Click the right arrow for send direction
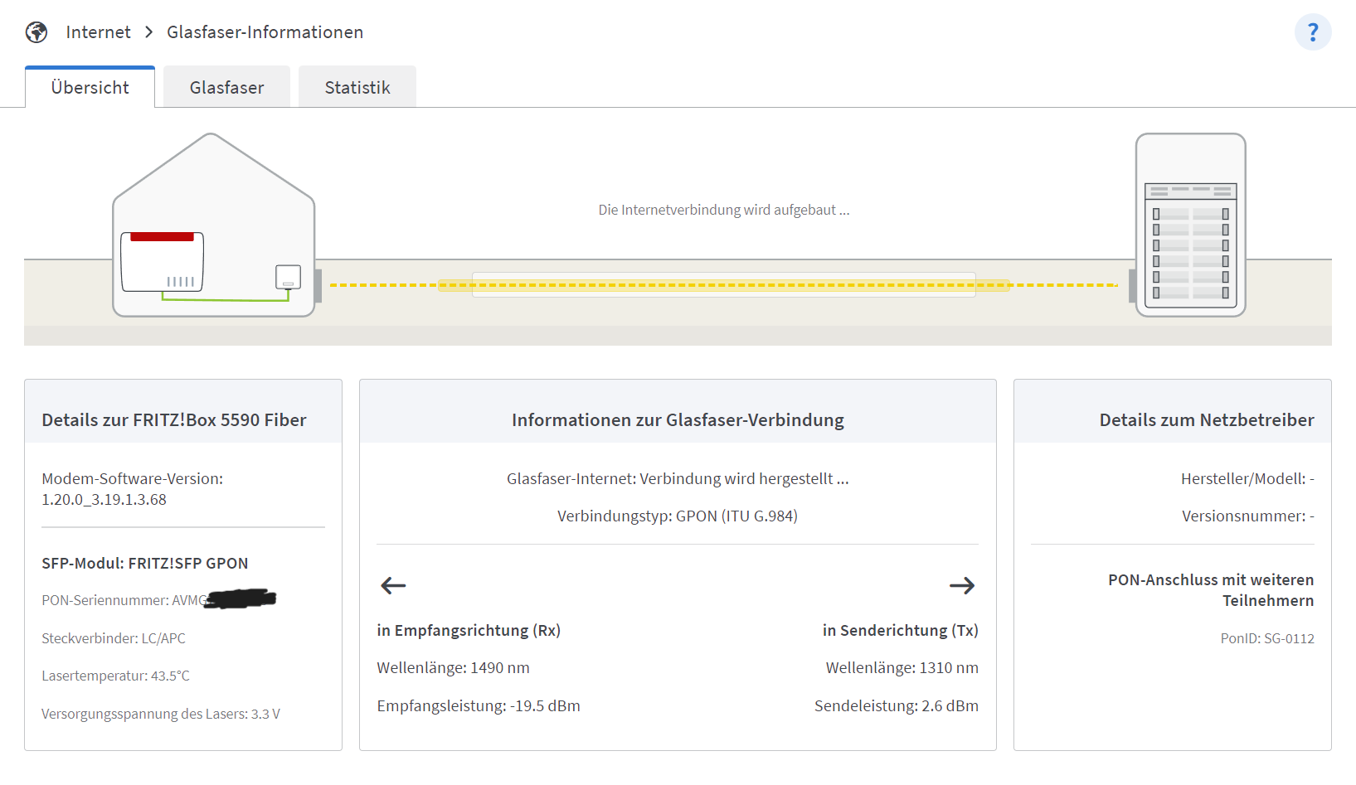 point(962,586)
